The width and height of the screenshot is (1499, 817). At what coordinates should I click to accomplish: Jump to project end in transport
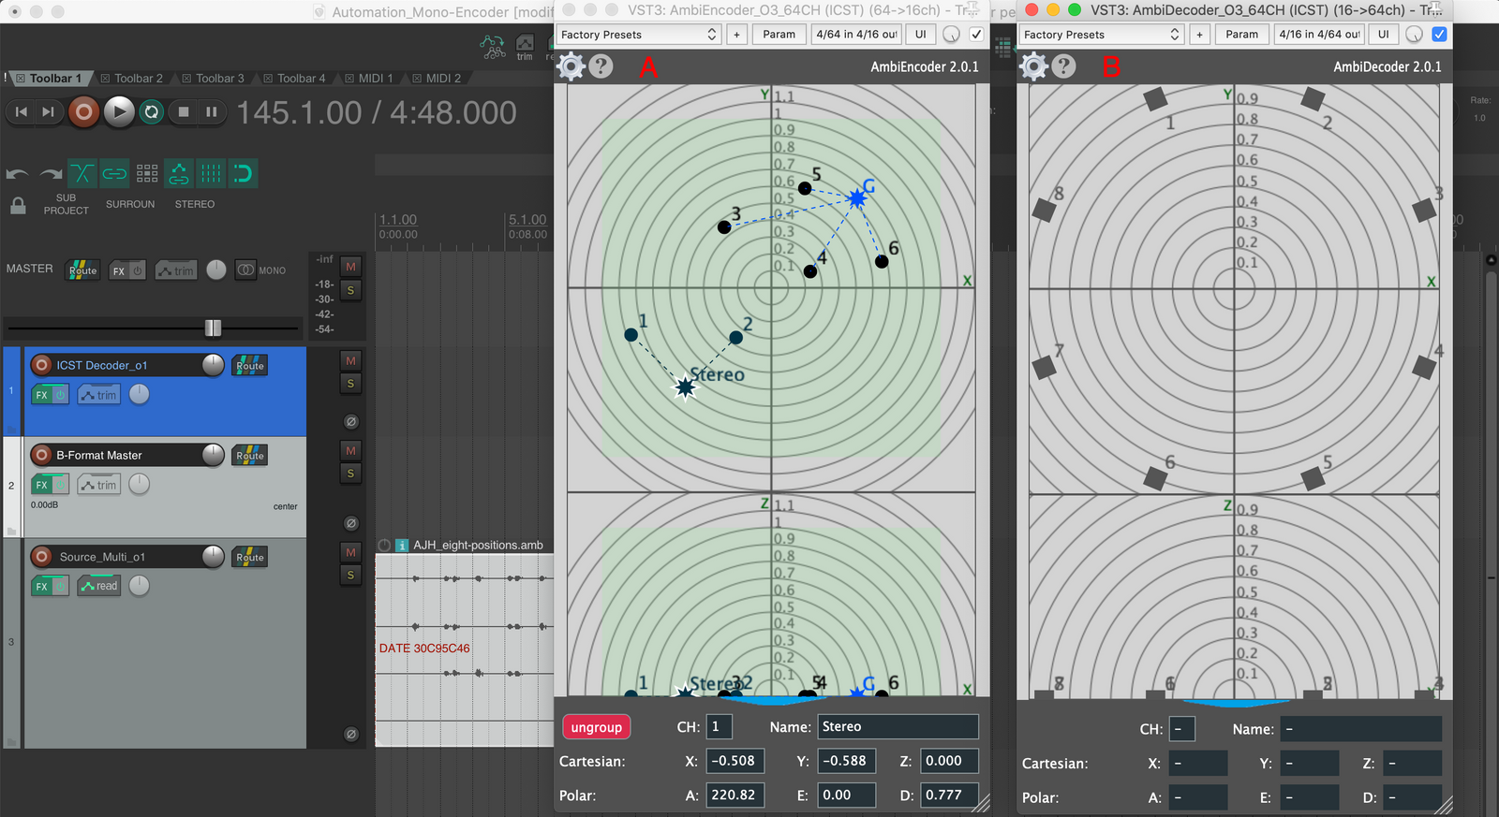pos(48,112)
